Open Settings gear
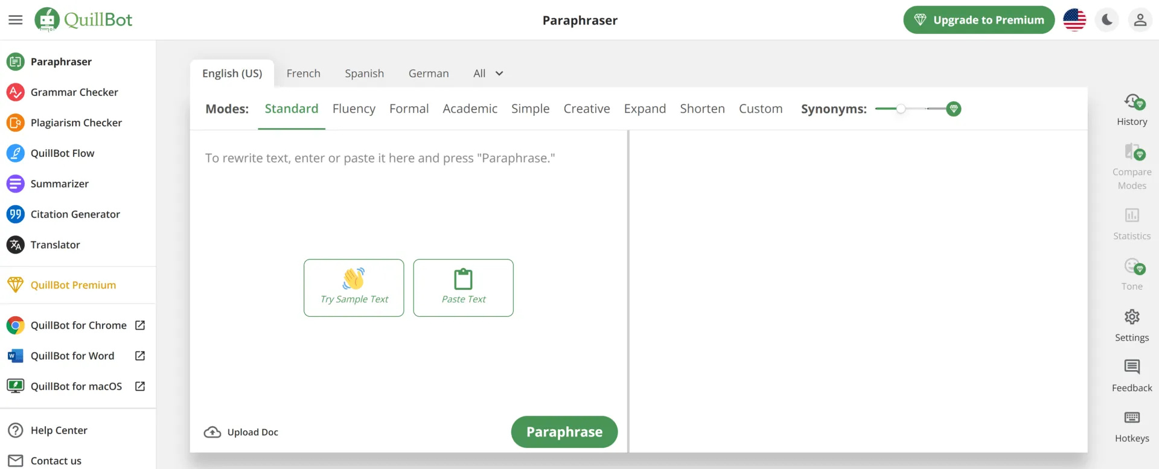Viewport: 1159px width, 469px height. coord(1132,325)
